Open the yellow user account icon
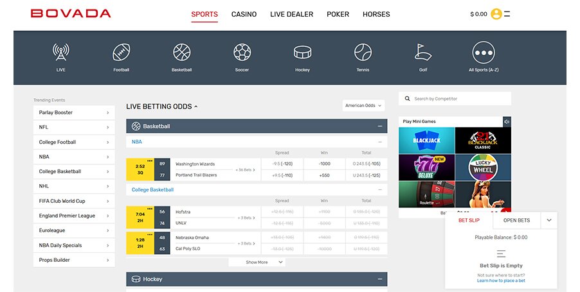580x292 pixels. point(496,14)
